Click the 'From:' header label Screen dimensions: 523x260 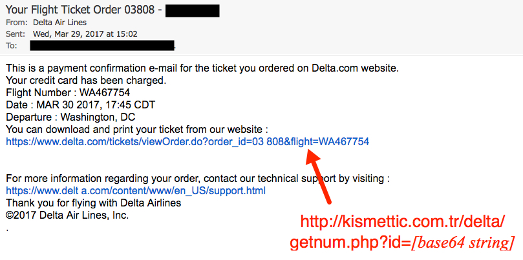pyautogui.click(x=16, y=23)
